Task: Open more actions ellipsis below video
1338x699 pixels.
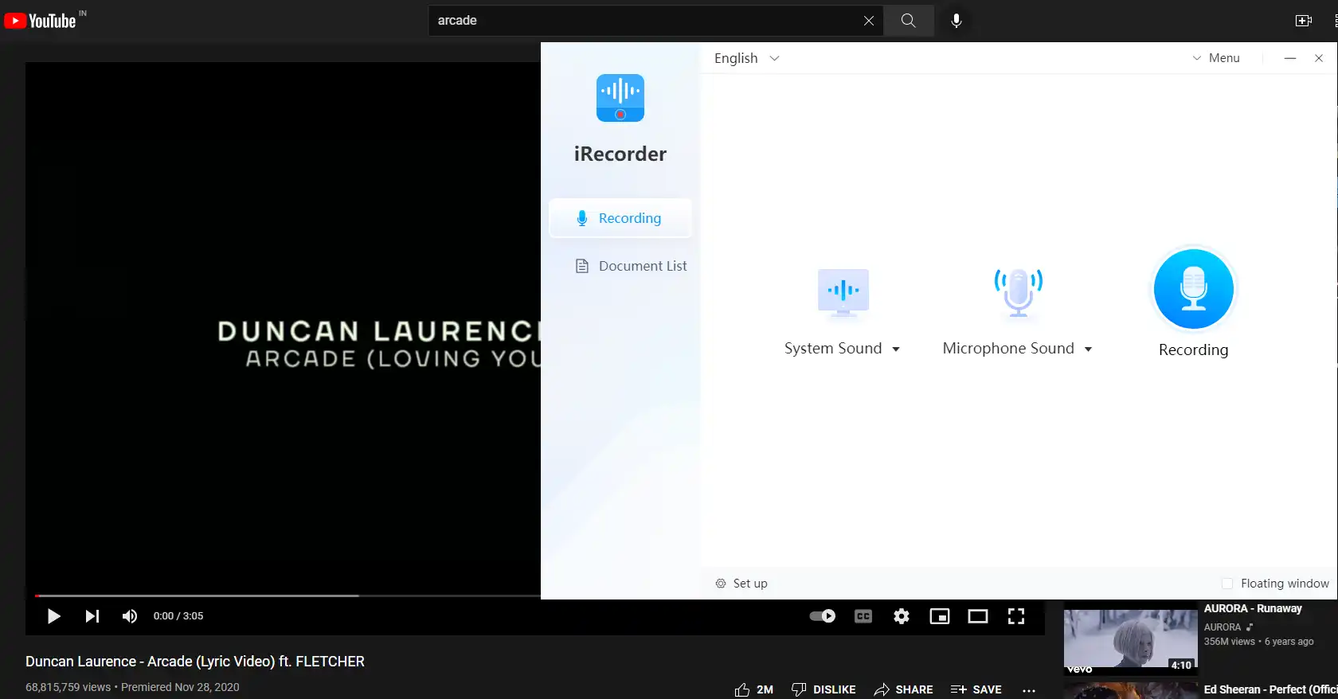Action: [x=1029, y=690]
